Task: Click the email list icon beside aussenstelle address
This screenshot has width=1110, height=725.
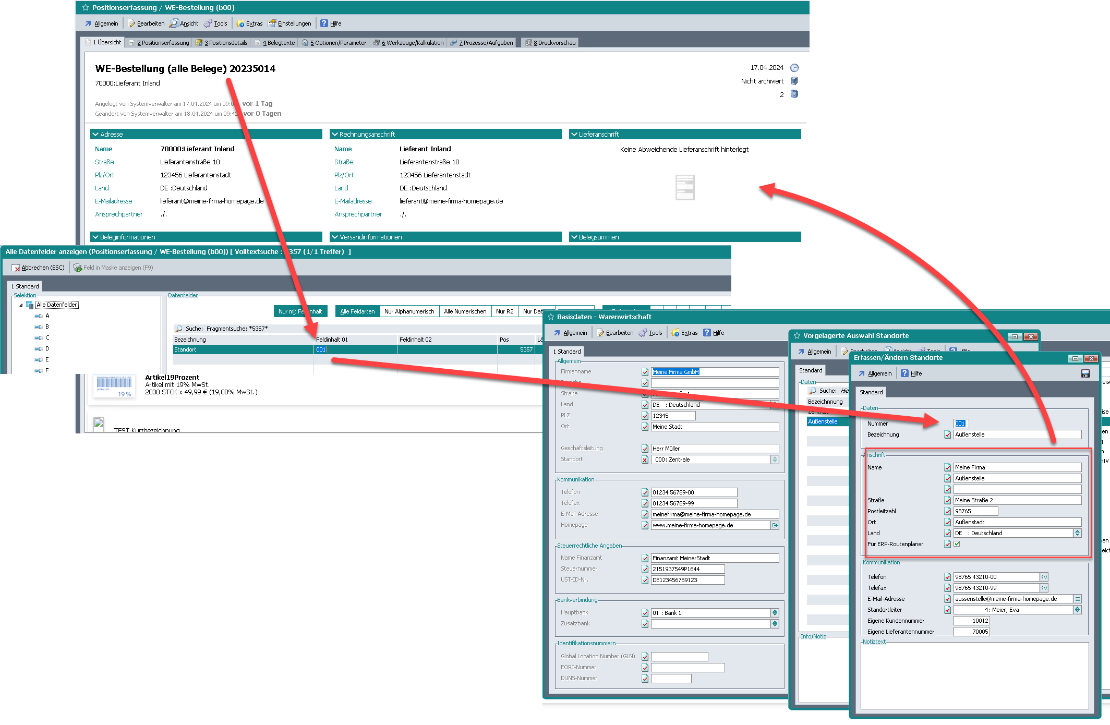Action: [1077, 599]
